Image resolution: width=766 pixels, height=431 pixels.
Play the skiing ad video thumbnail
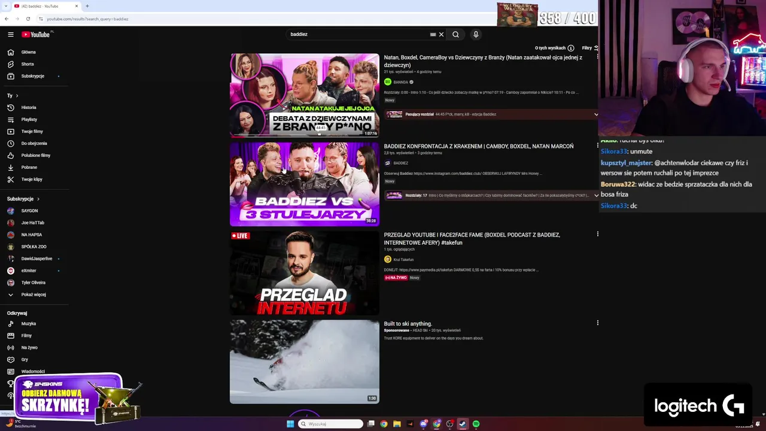(x=305, y=362)
